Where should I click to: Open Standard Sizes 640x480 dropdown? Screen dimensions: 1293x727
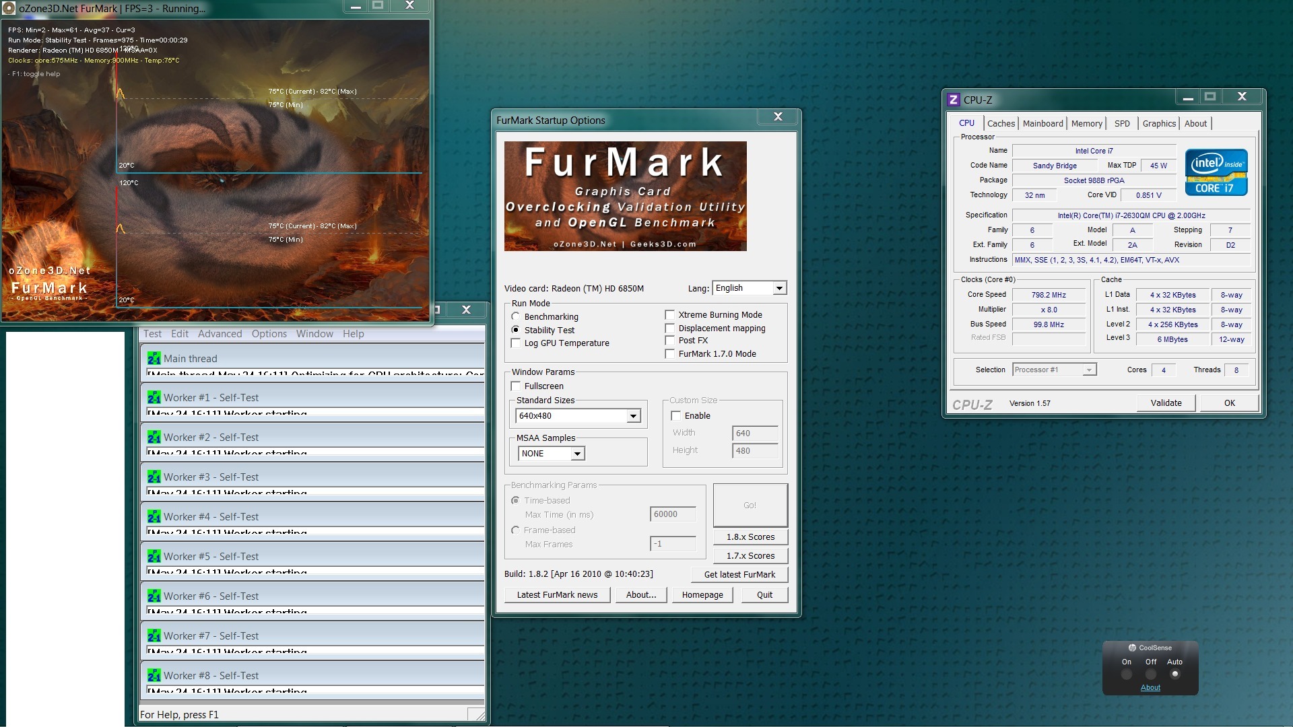coord(578,416)
